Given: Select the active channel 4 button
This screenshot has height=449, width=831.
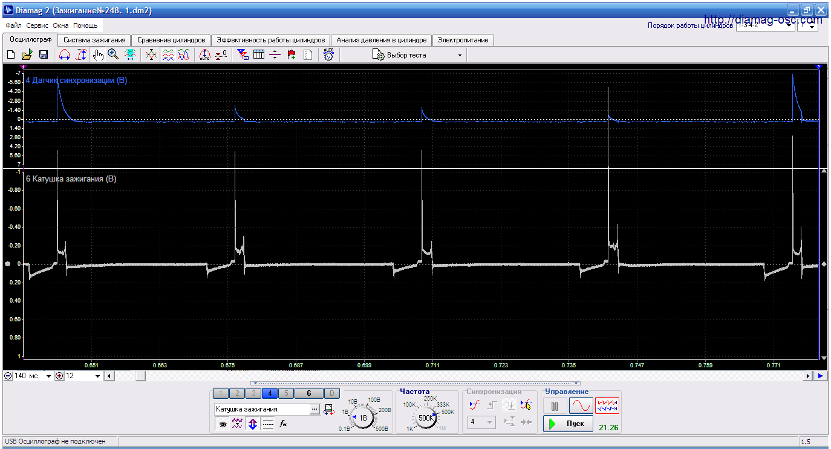Looking at the screenshot, I should click(270, 393).
